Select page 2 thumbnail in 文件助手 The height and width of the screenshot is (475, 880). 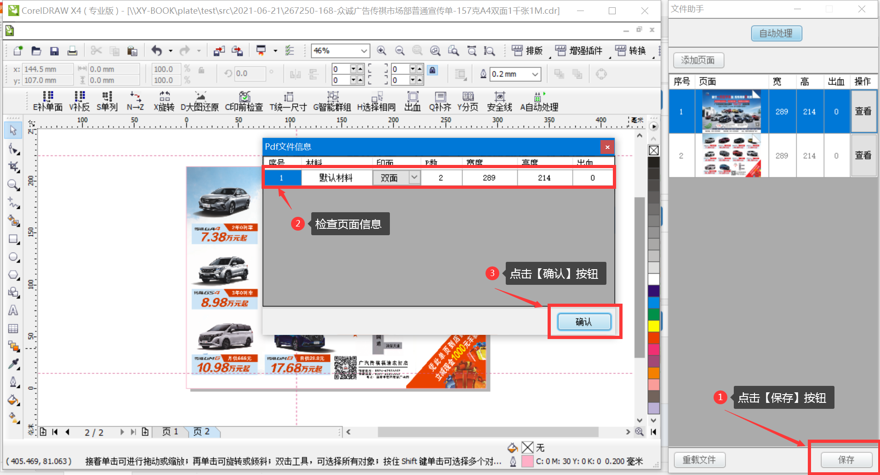731,155
